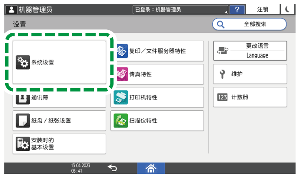Select the 传真特性 label
The height and width of the screenshot is (176, 300).
tap(140, 74)
